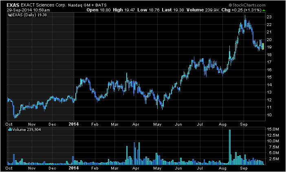Screen dimensions: 286x172
Task: Click the 12 price axis label
Action: [x=269, y=100]
